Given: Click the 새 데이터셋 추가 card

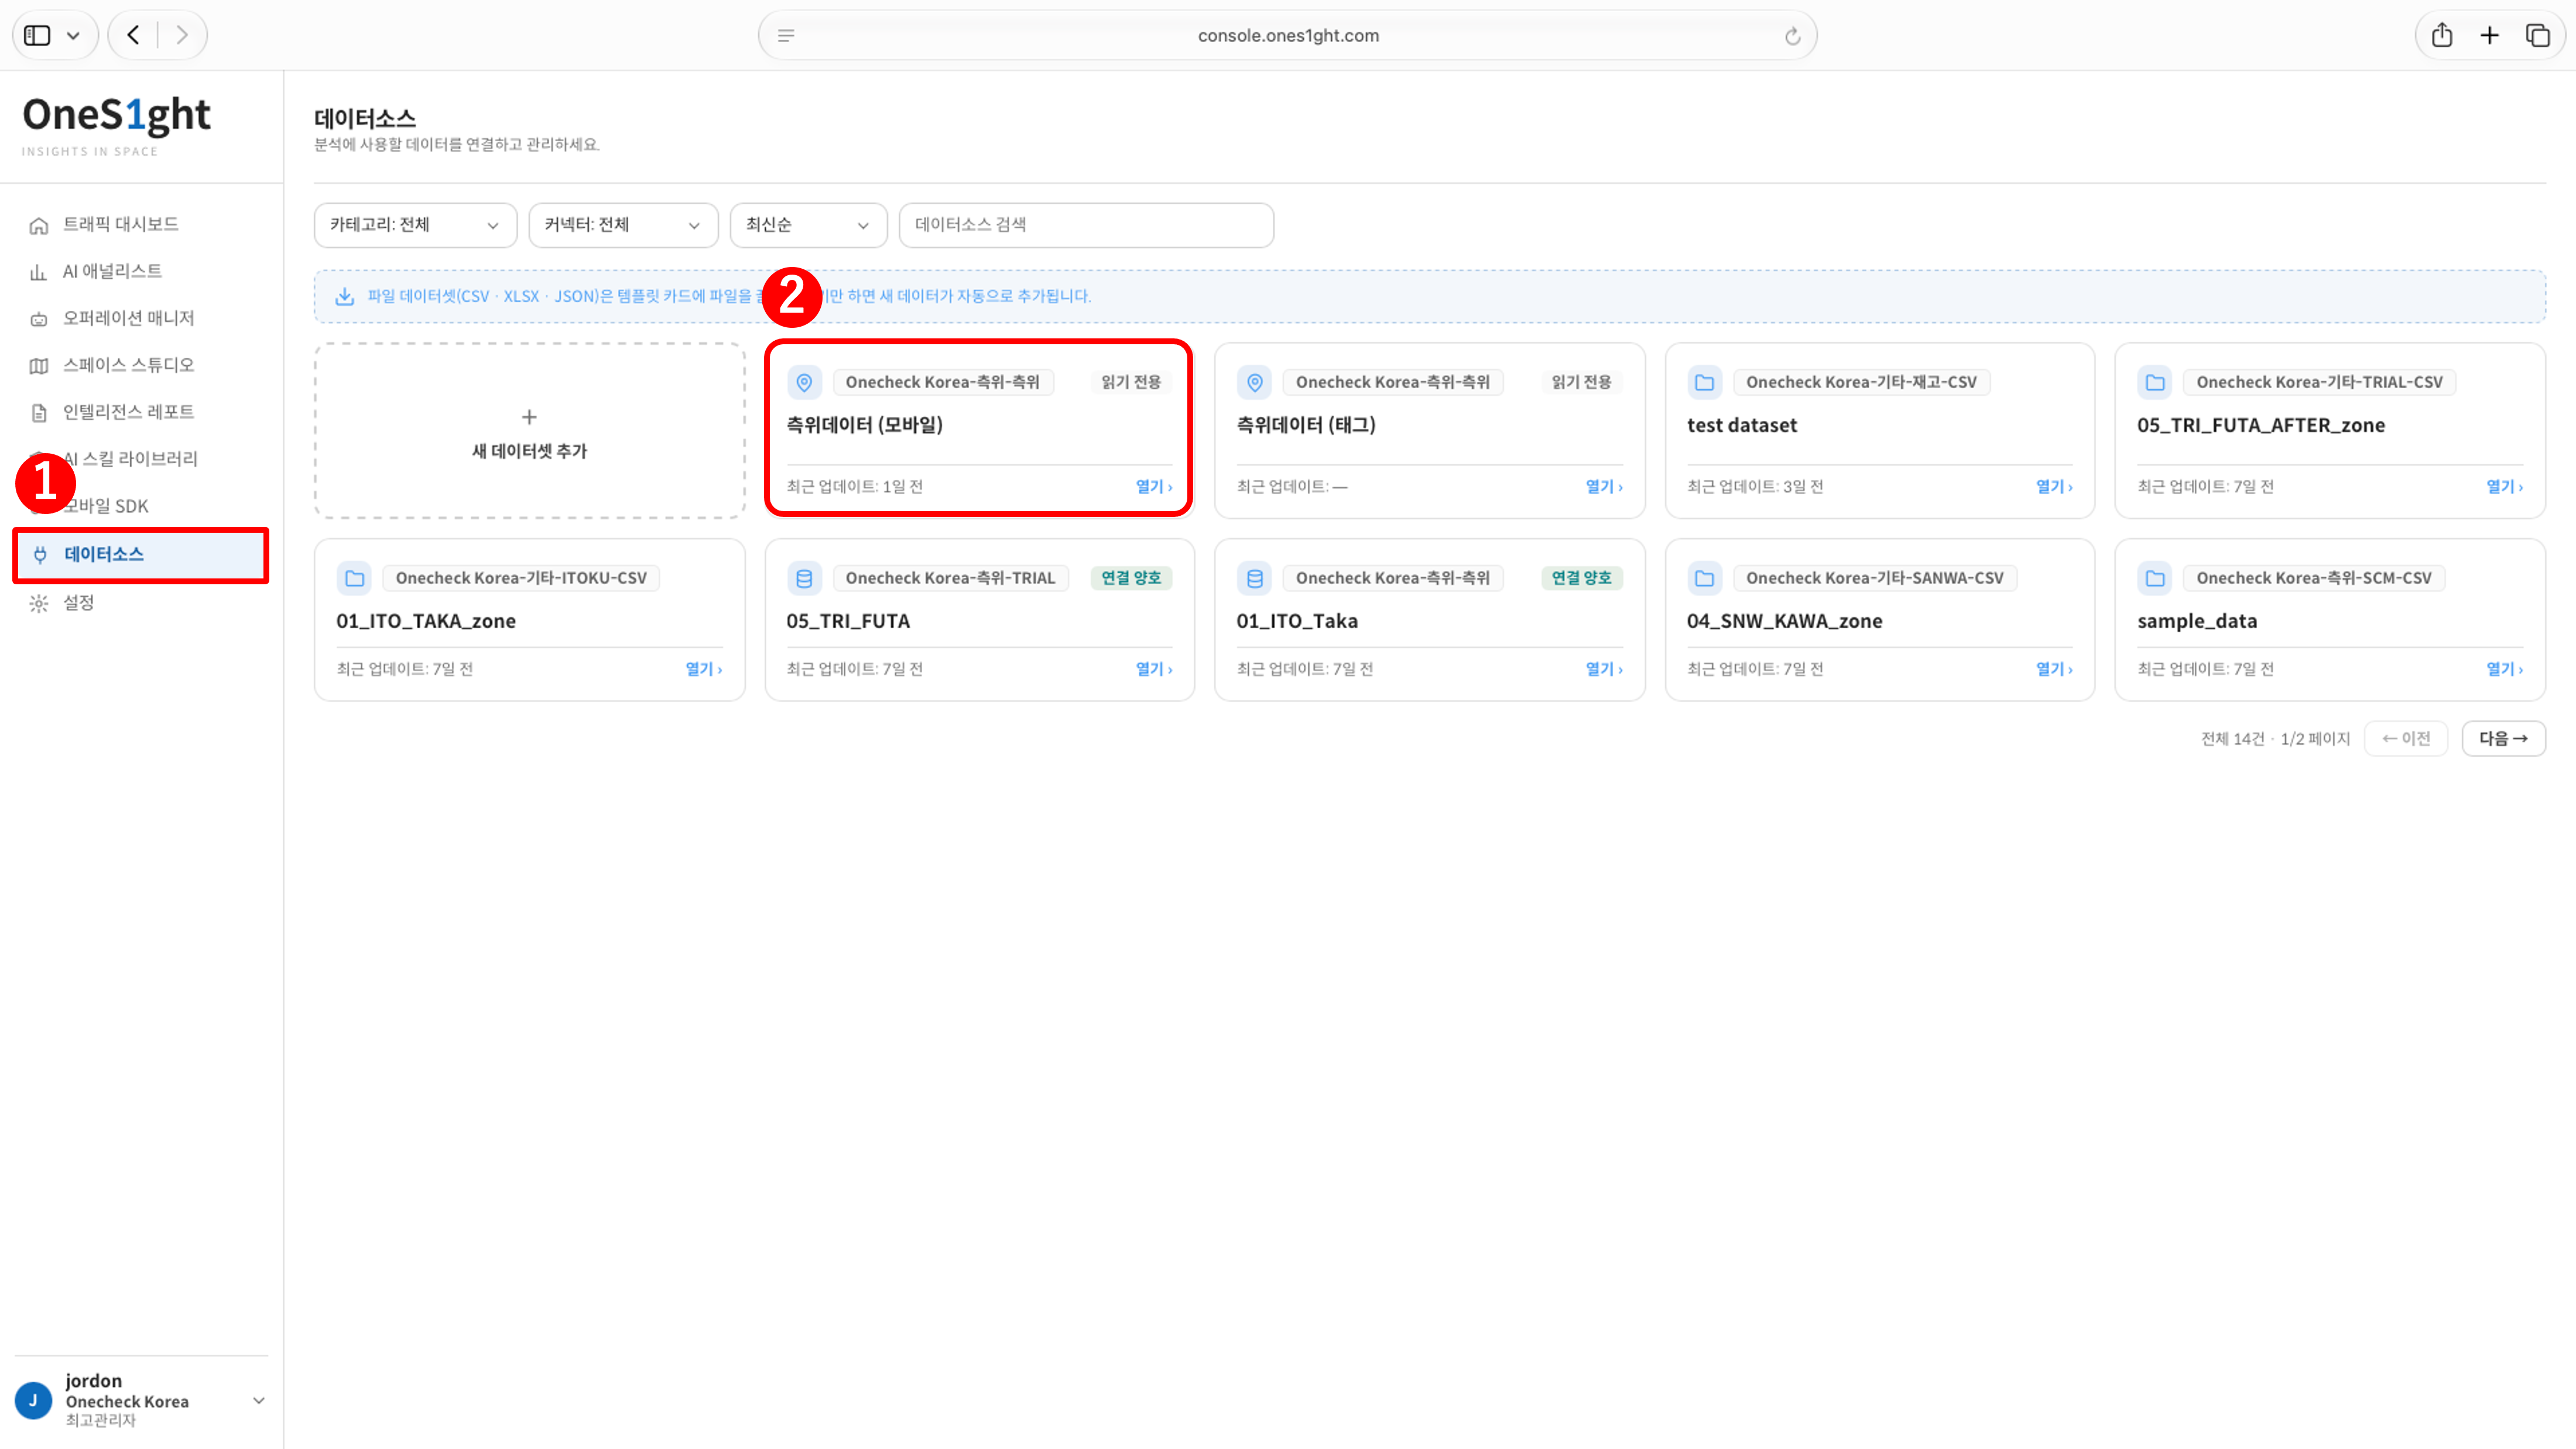Looking at the screenshot, I should (x=529, y=431).
